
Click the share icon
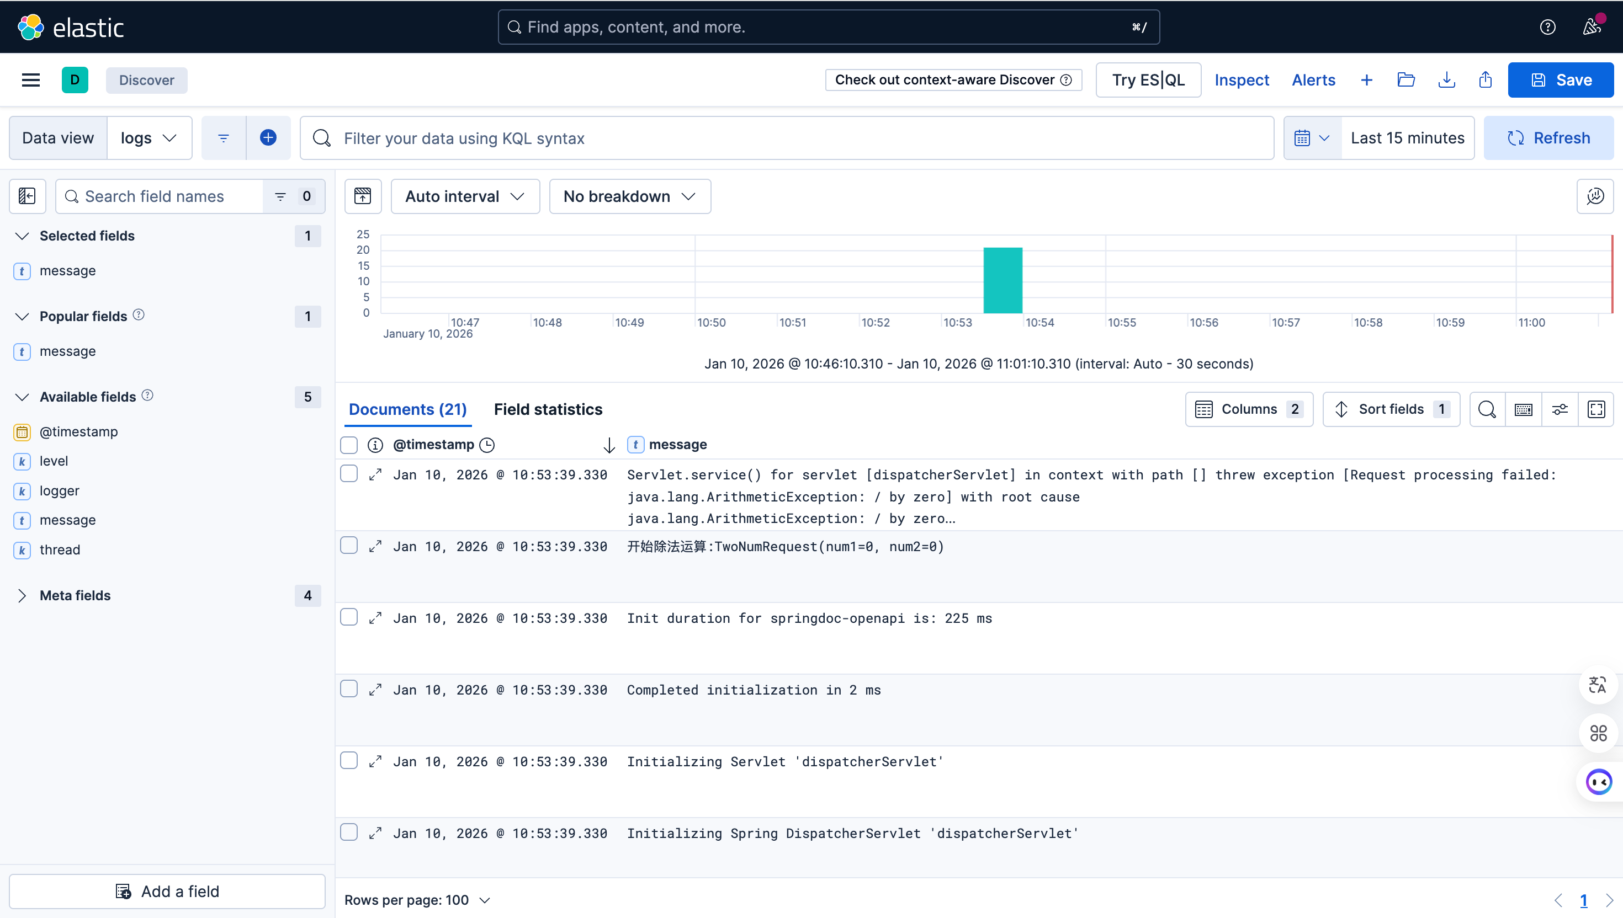1486,80
